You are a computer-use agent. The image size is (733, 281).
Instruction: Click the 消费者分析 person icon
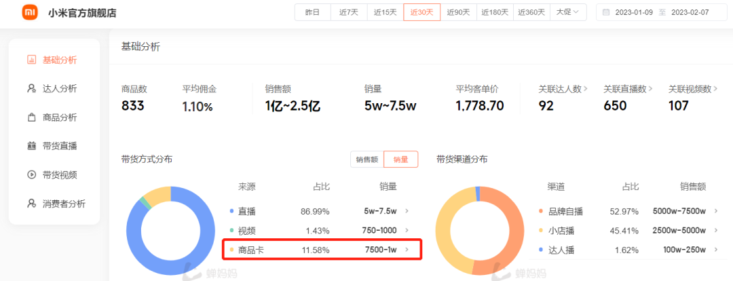32,204
